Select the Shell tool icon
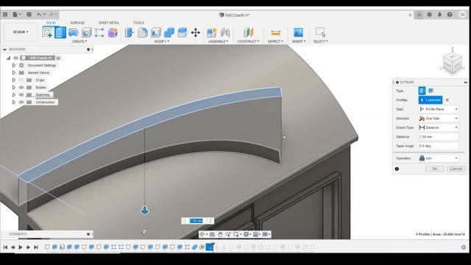This screenshot has height=265, width=471. tap(156, 32)
